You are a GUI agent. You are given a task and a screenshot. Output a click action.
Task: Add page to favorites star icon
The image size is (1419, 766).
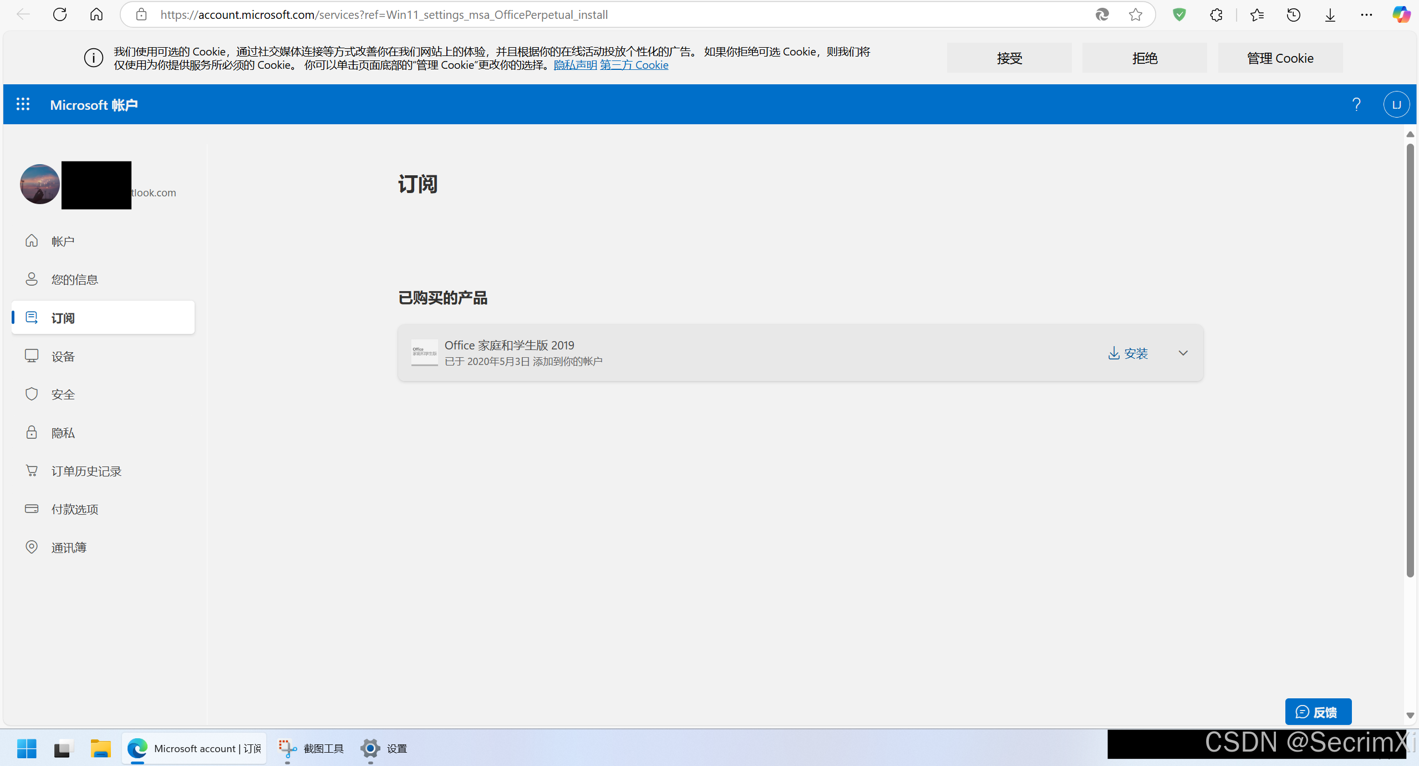(1135, 14)
